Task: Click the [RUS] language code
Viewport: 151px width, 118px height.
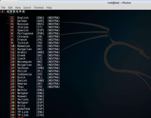Action: (x=40, y=24)
